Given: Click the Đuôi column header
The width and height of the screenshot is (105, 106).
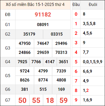Looking at the screenshot, I should (93, 4).
